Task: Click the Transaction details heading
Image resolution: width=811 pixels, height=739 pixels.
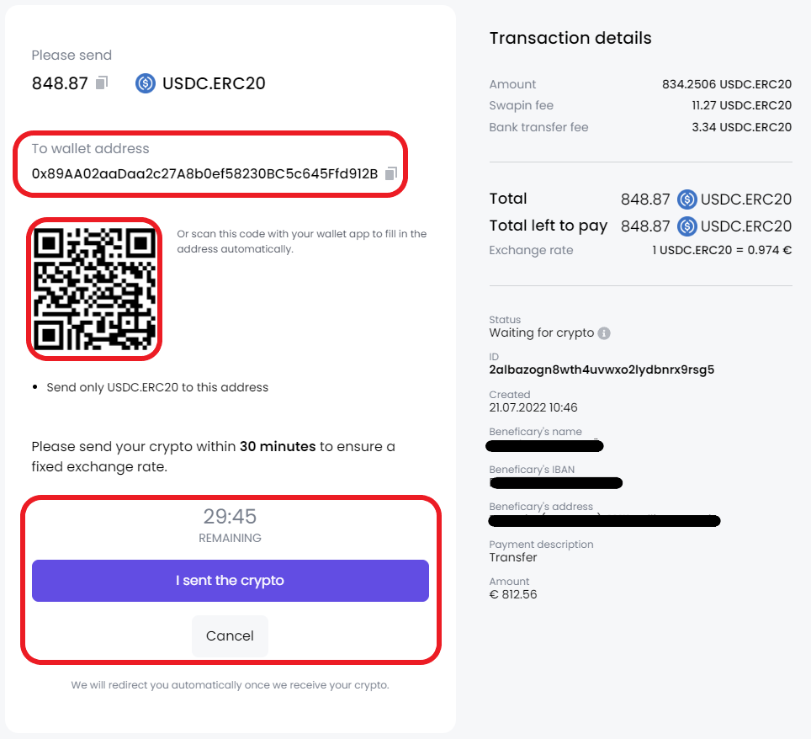Action: point(570,38)
